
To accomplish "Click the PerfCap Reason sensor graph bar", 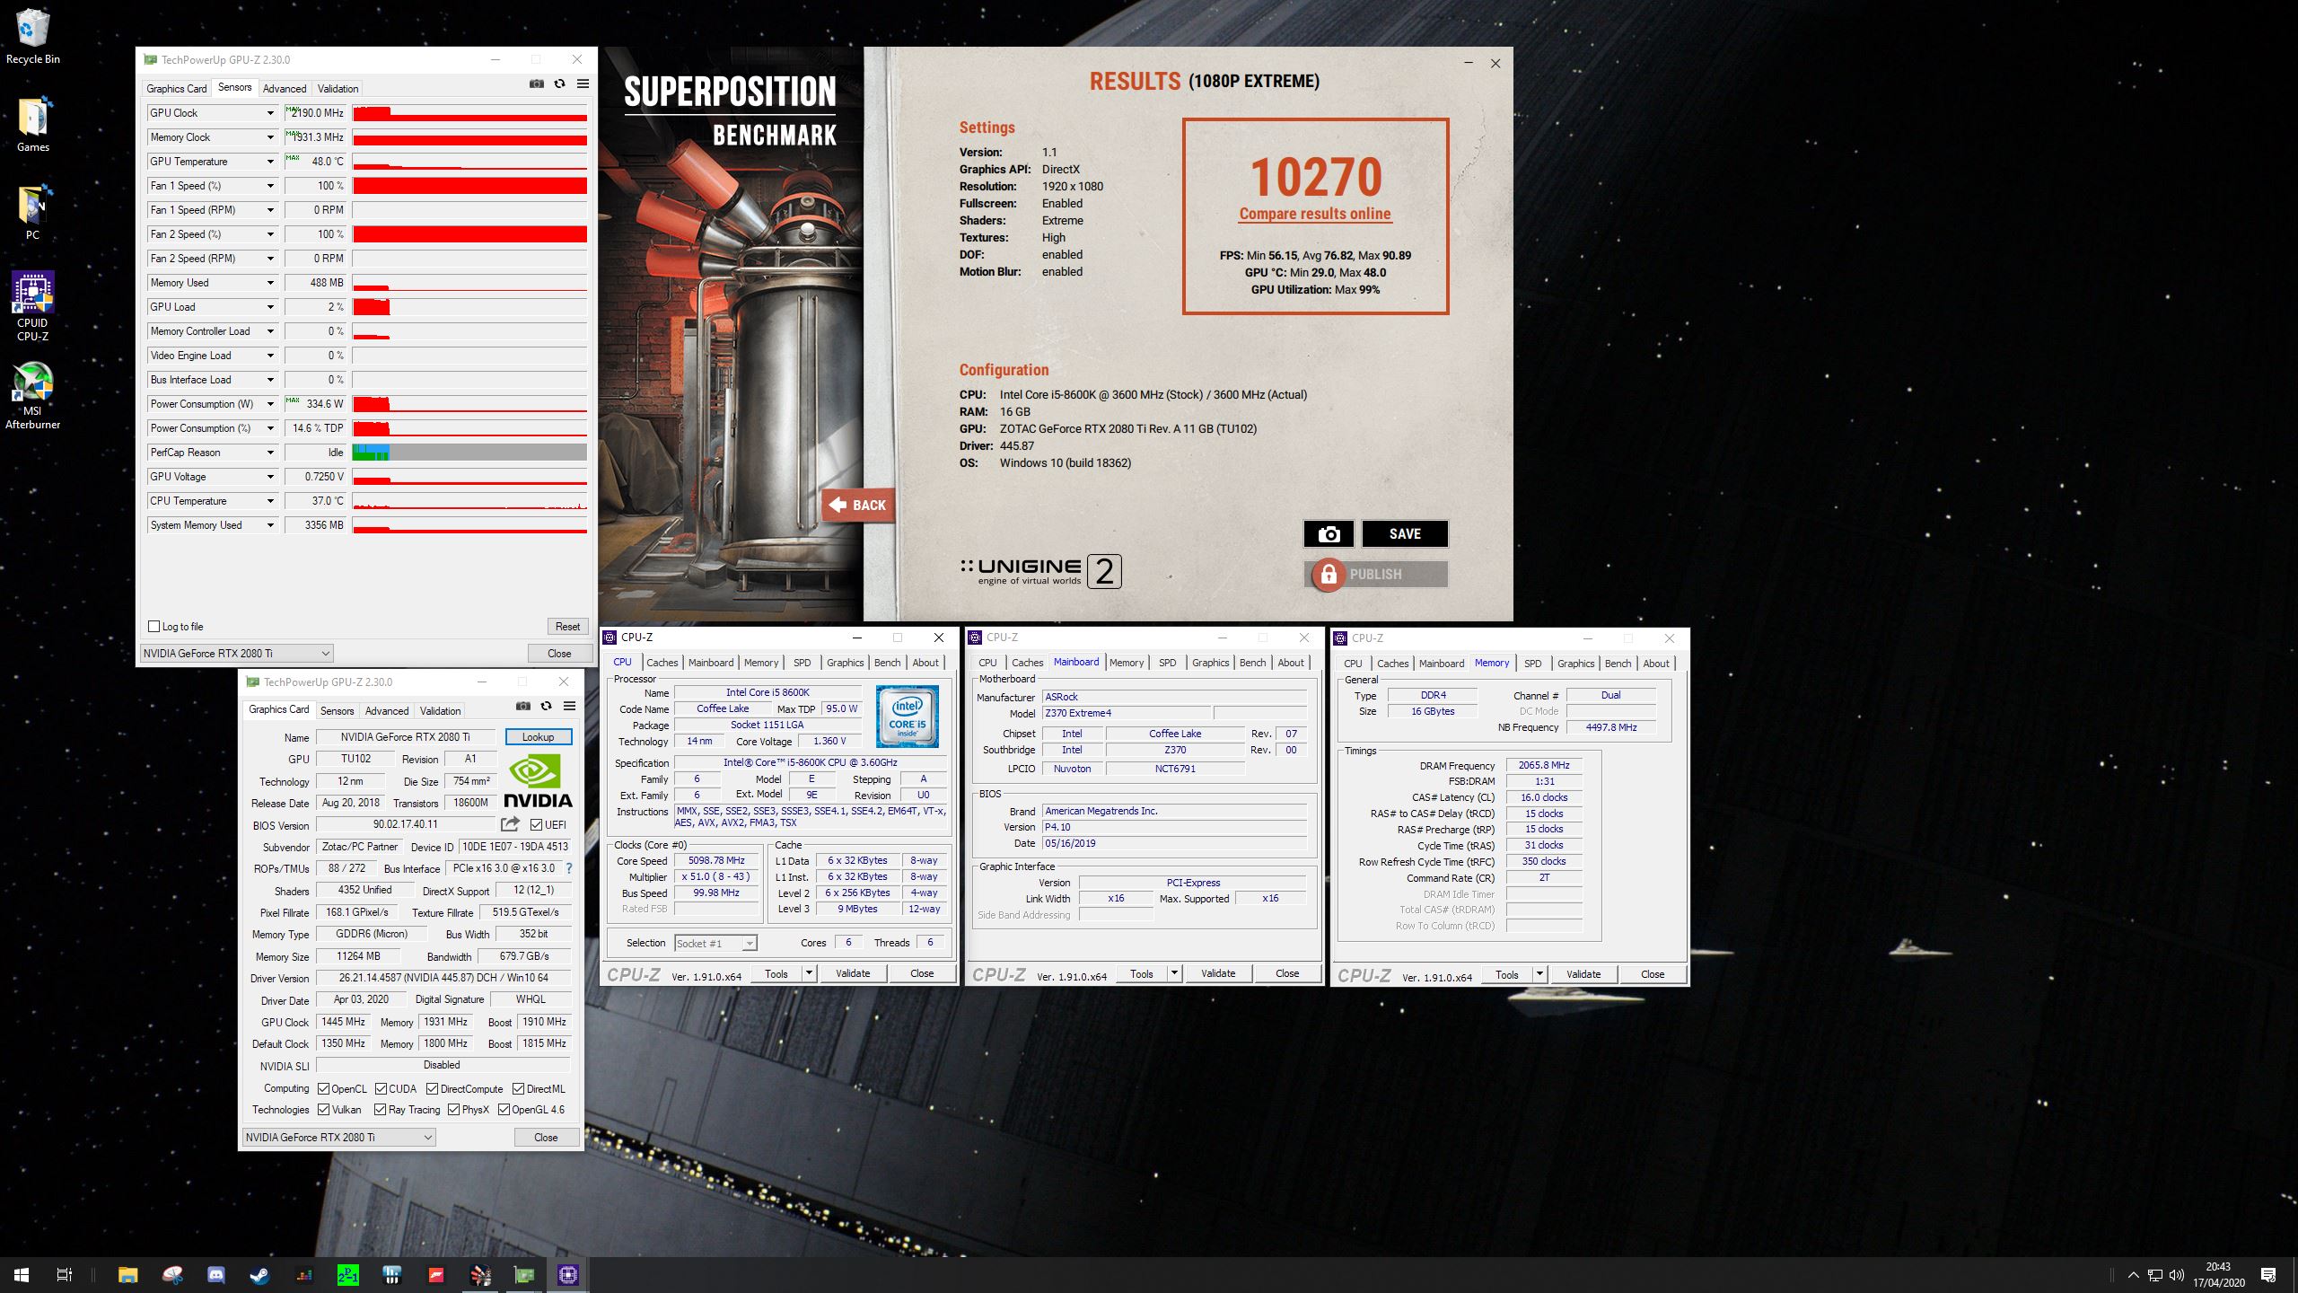I will coord(469,453).
